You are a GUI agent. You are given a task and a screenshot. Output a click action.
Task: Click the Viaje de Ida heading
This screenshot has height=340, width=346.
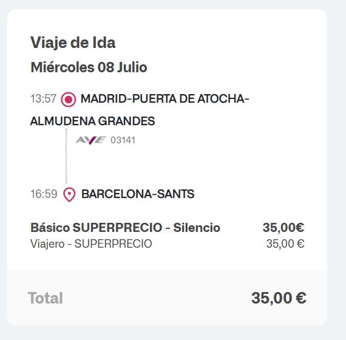[73, 43]
